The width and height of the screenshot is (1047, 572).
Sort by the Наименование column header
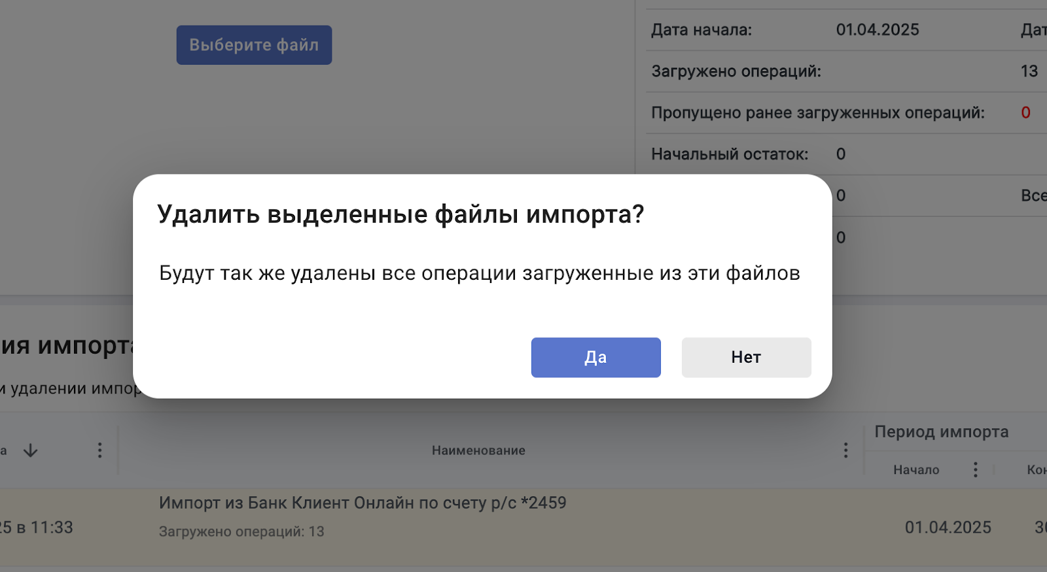click(478, 450)
